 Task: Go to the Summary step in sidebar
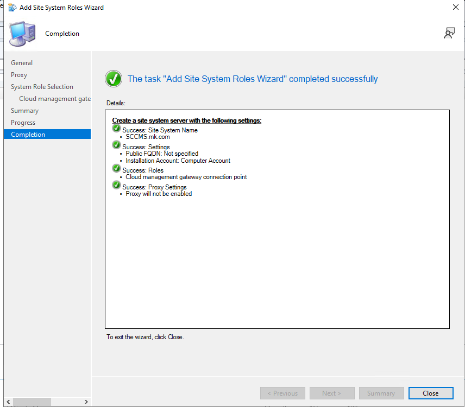click(25, 111)
